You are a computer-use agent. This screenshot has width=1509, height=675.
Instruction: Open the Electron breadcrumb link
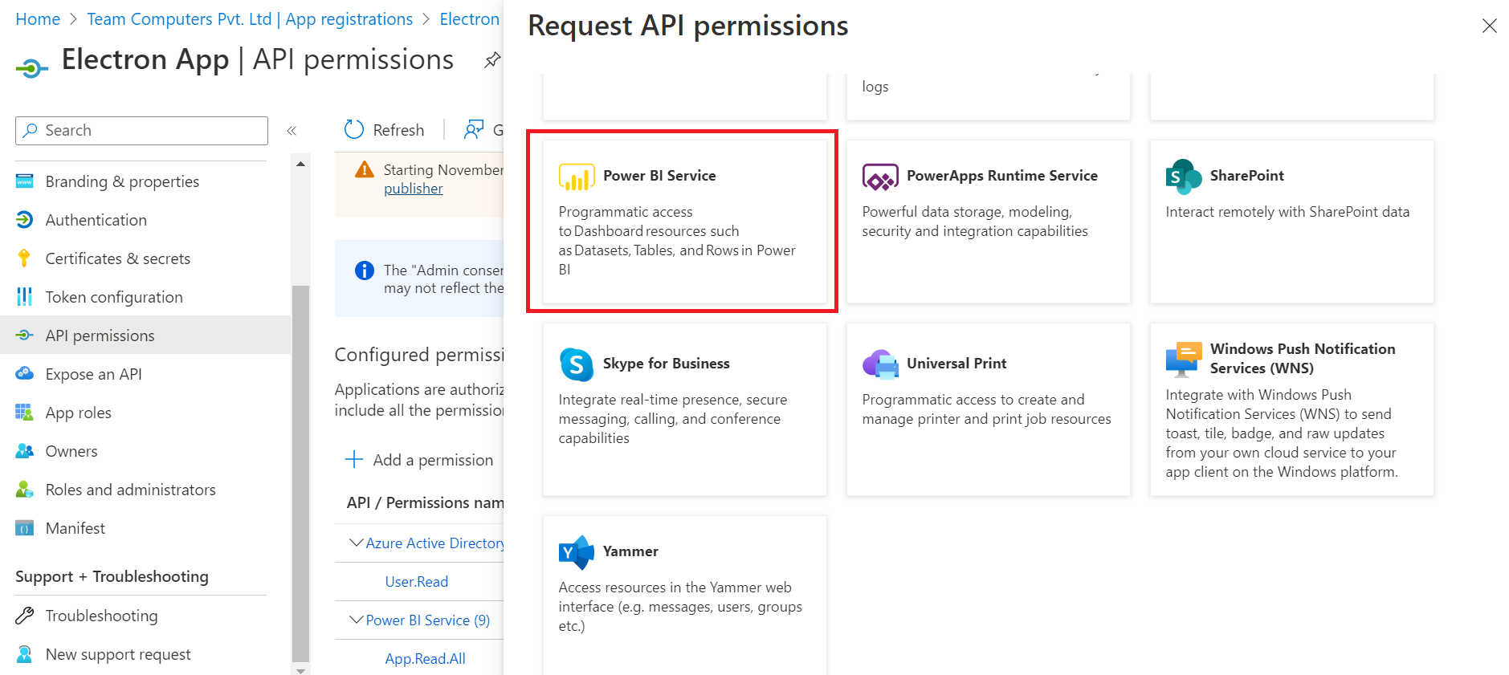pyautogui.click(x=470, y=19)
